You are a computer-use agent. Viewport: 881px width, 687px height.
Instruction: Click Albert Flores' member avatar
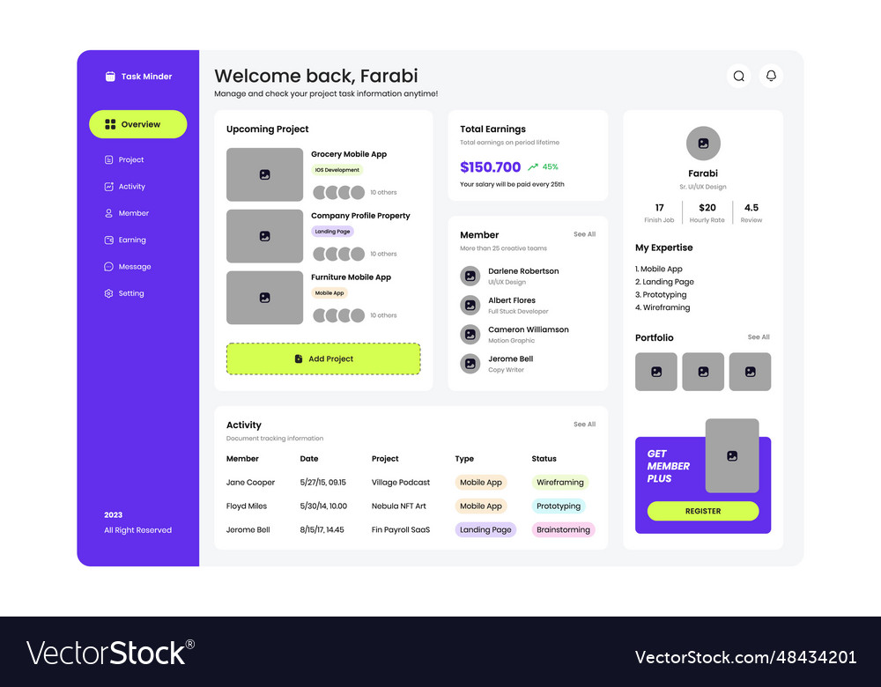point(470,305)
